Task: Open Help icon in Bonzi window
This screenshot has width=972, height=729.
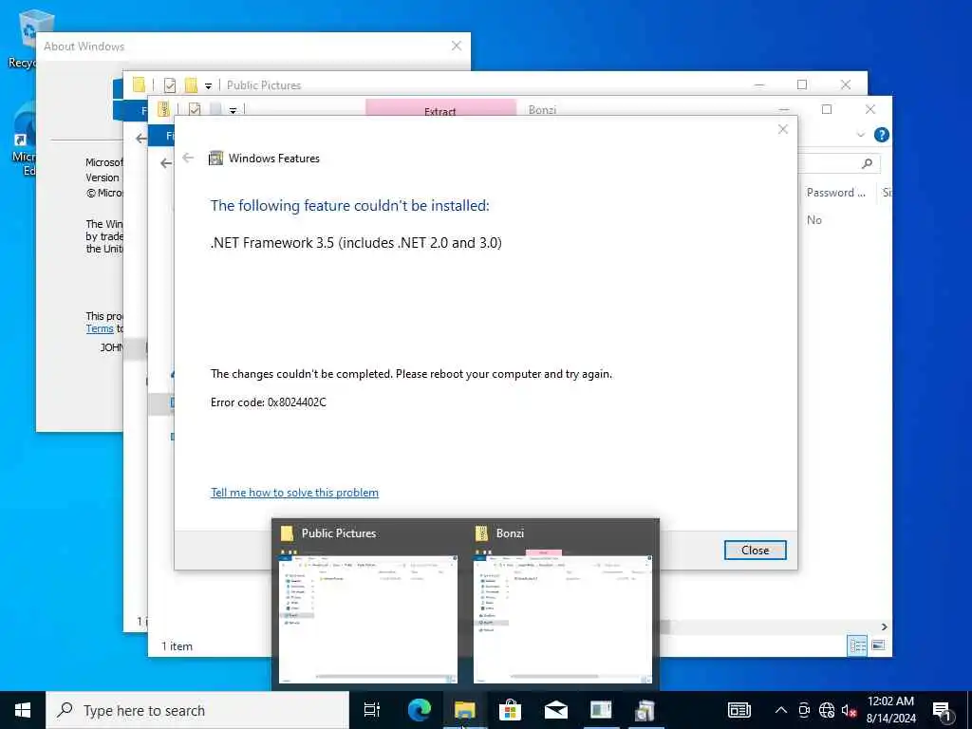Action: (x=881, y=135)
